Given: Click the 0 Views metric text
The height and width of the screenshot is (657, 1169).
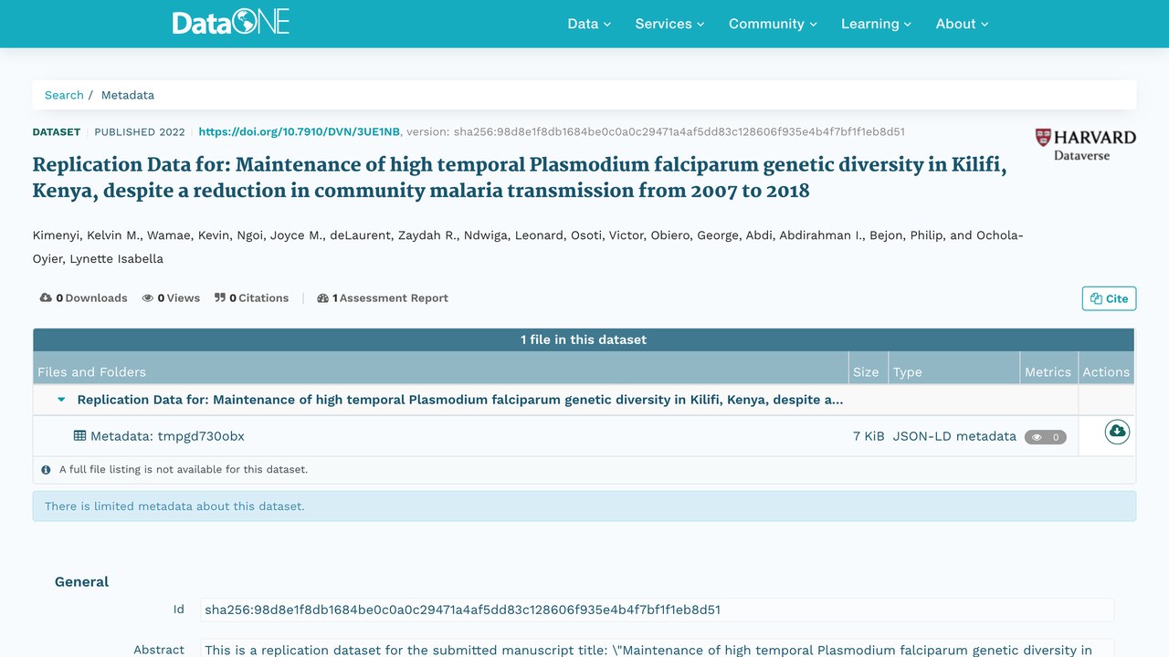Looking at the screenshot, I should click(x=178, y=298).
